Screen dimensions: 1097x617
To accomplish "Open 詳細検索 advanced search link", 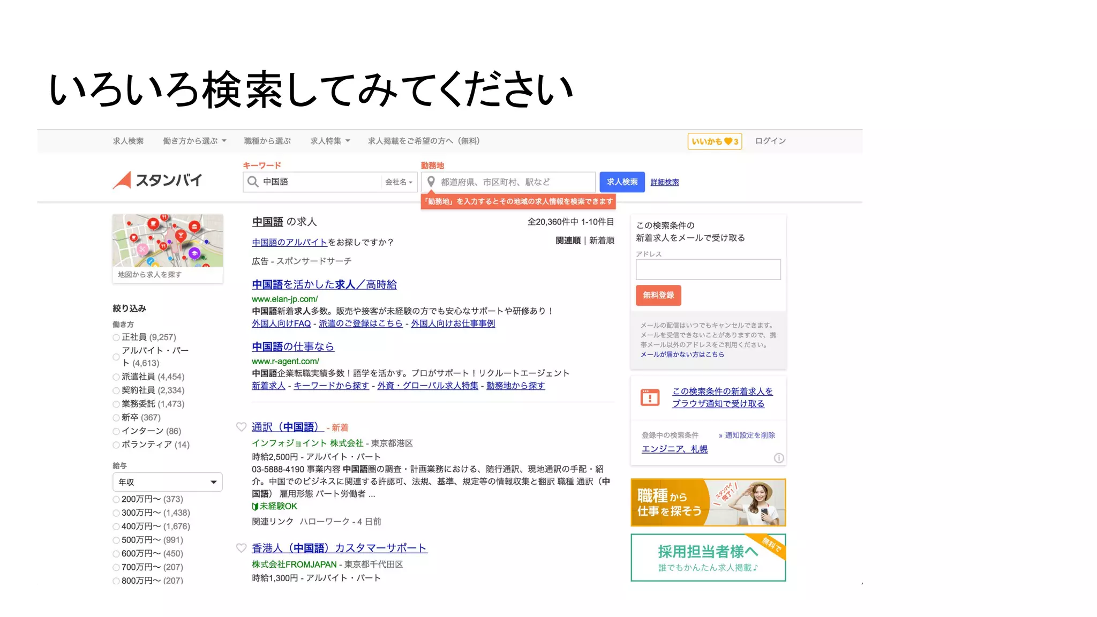I will point(664,182).
